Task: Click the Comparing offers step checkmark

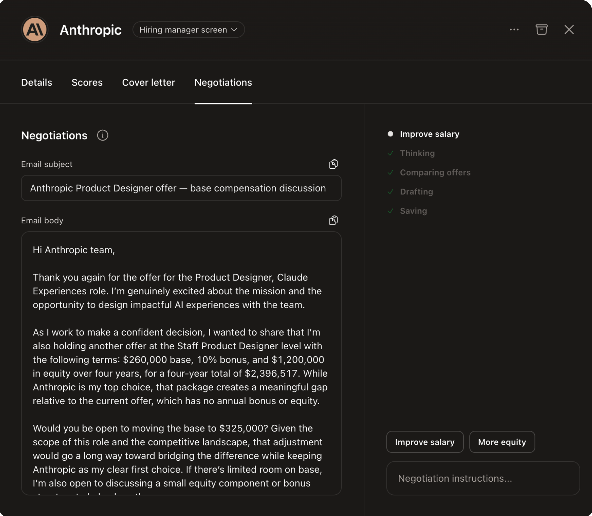Action: (390, 172)
